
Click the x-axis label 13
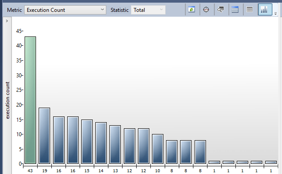click(115, 170)
